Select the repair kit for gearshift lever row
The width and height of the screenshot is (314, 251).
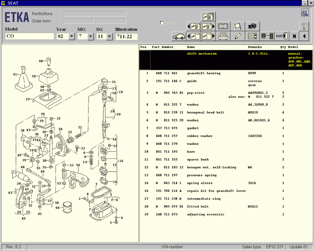click(226, 191)
